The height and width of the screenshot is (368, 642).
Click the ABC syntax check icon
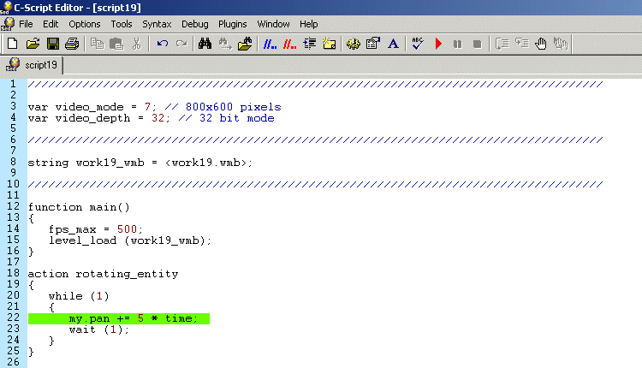pyautogui.click(x=417, y=43)
